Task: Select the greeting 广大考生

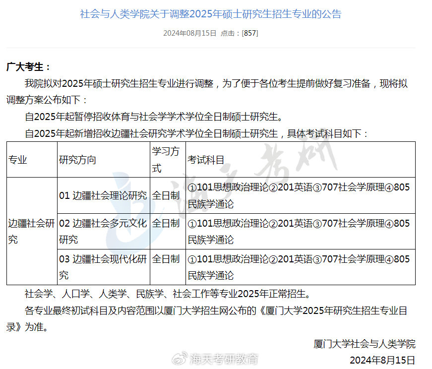Action: click(x=28, y=67)
